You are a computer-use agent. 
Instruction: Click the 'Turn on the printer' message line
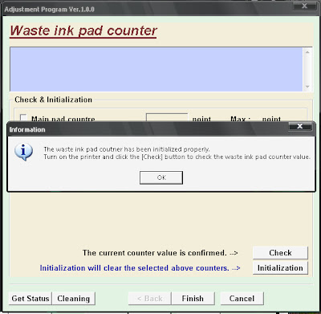pyautogui.click(x=177, y=157)
